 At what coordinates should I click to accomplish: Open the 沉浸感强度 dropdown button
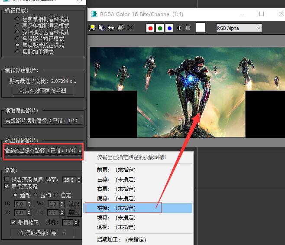click(x=42, y=233)
